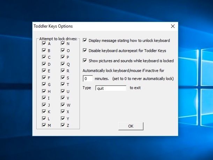
Task: Uncheck drive M checkbox
Action: [44, 125]
